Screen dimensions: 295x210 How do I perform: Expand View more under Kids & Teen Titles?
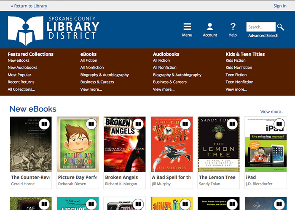(236, 89)
